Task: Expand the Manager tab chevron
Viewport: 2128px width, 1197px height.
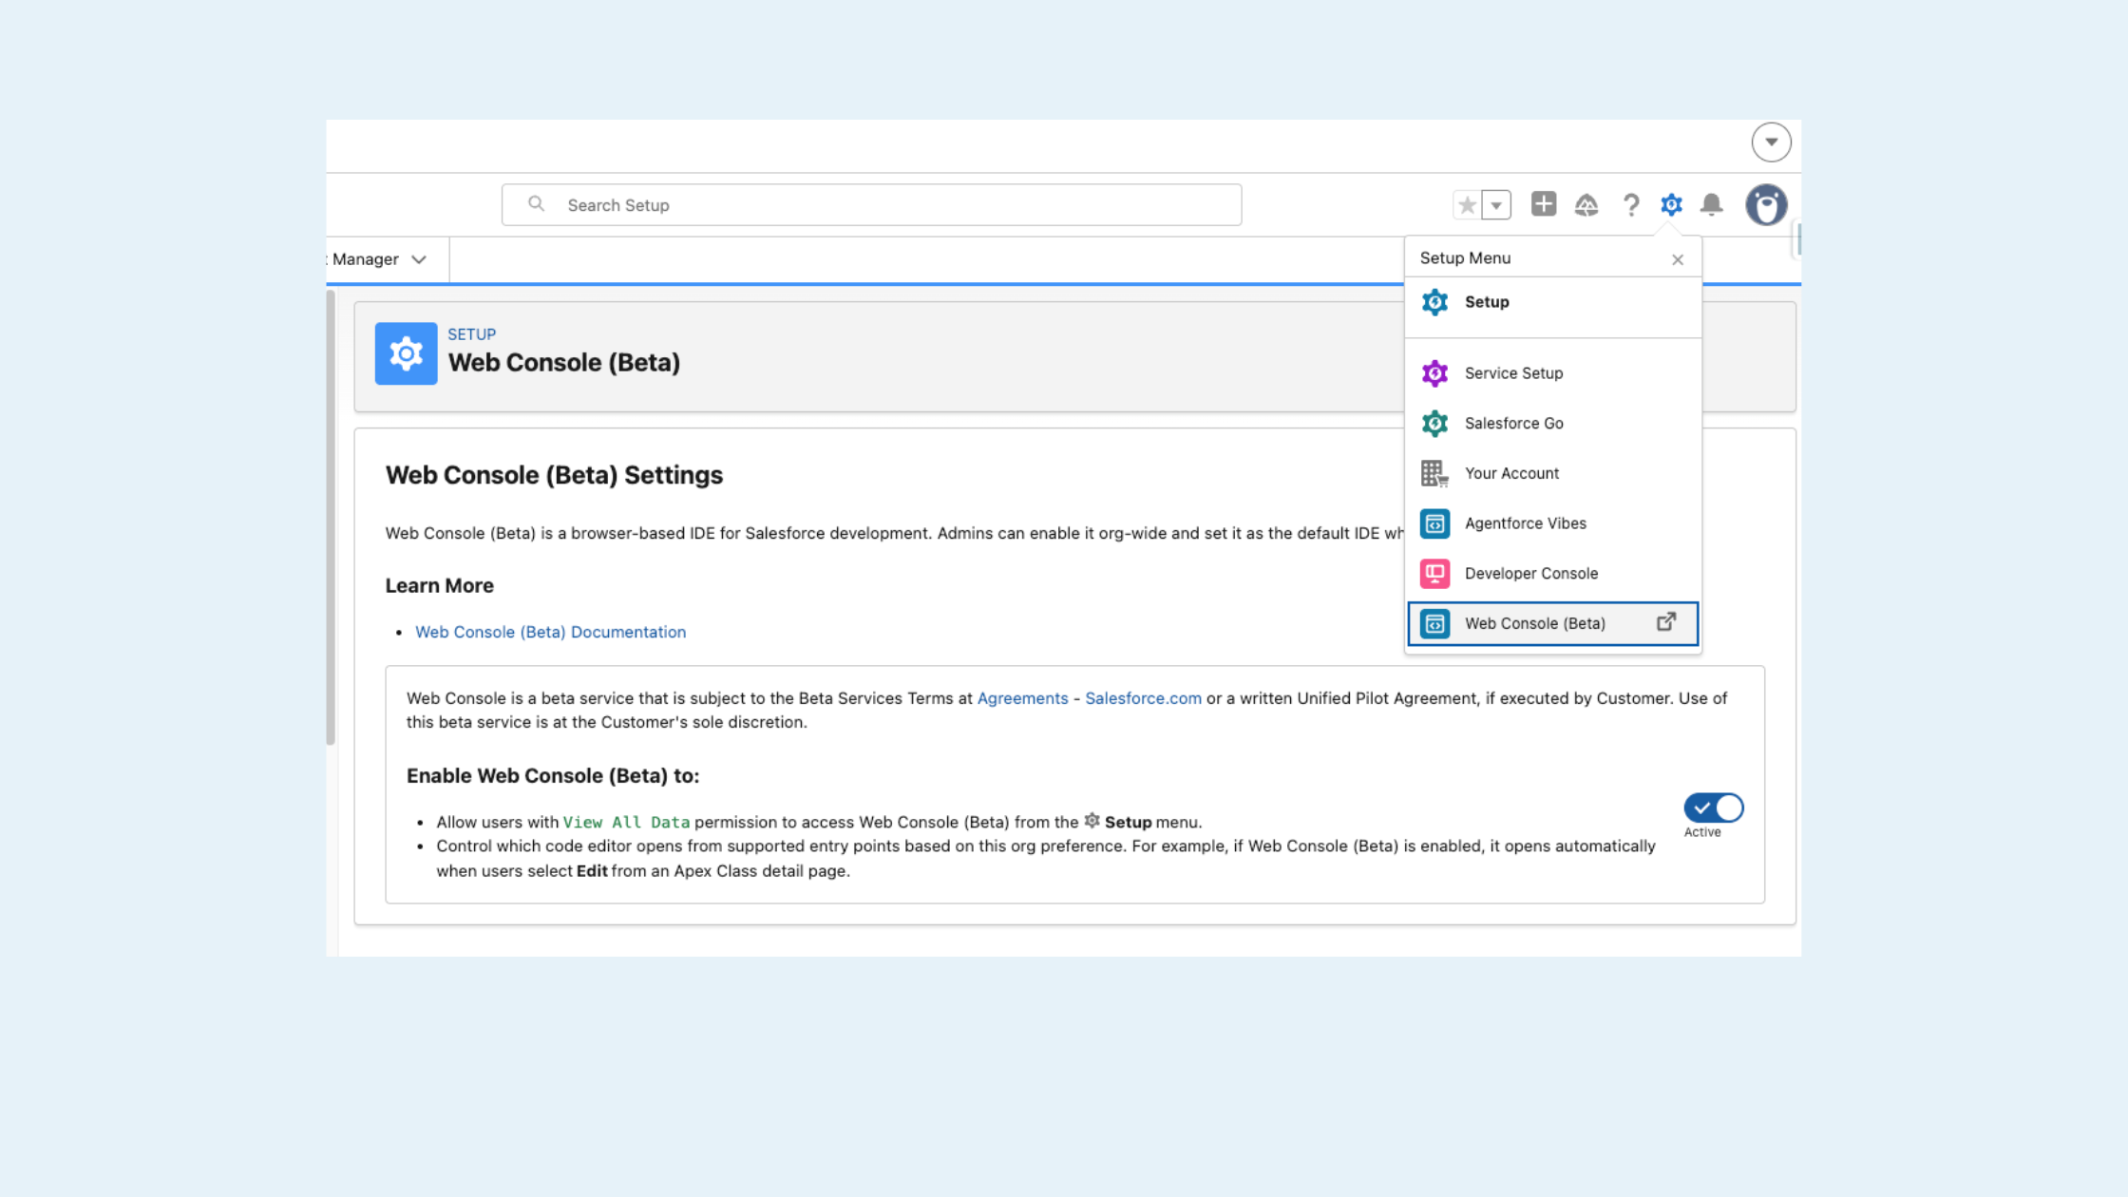Action: click(419, 259)
